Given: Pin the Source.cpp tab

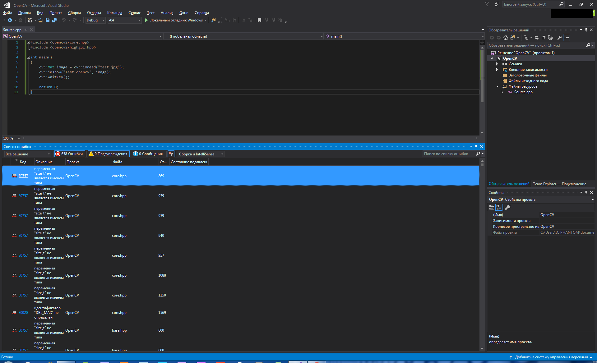Looking at the screenshot, I should [26, 30].
